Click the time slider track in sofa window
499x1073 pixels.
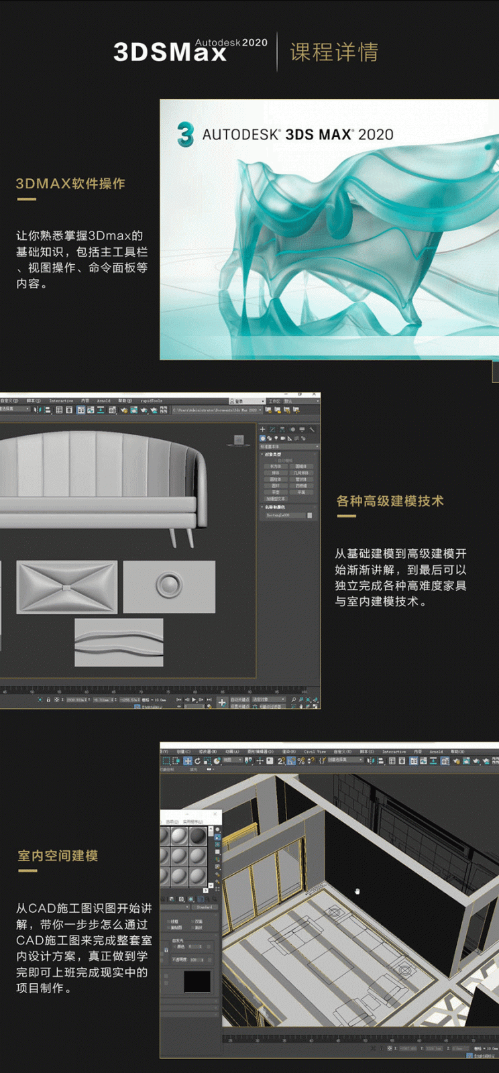point(154,689)
